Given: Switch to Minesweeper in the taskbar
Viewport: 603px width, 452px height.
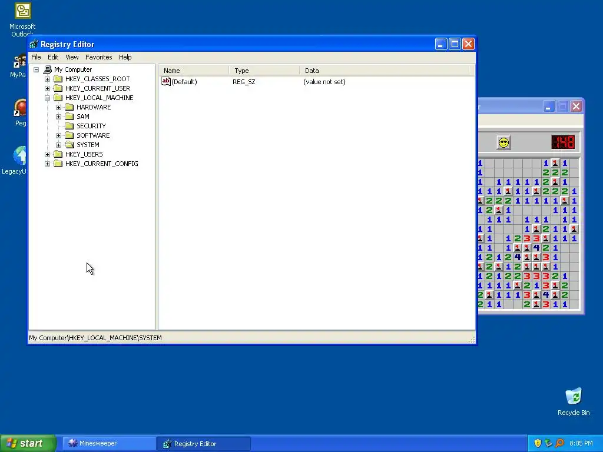Looking at the screenshot, I should (x=109, y=443).
